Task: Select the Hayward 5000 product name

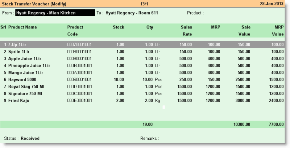Action: (x=22, y=79)
